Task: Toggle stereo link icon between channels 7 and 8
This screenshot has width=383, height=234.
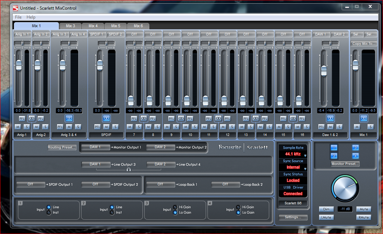Action: tap(144, 118)
